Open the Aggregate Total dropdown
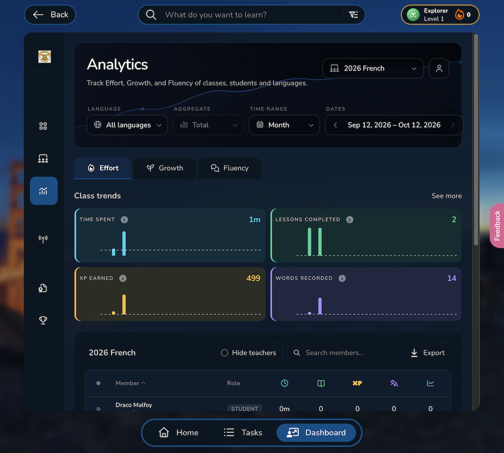This screenshot has height=453, width=504. pyautogui.click(x=208, y=125)
